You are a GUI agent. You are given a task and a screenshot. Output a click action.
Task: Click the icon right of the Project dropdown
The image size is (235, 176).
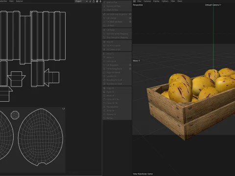click(x=90, y=1)
